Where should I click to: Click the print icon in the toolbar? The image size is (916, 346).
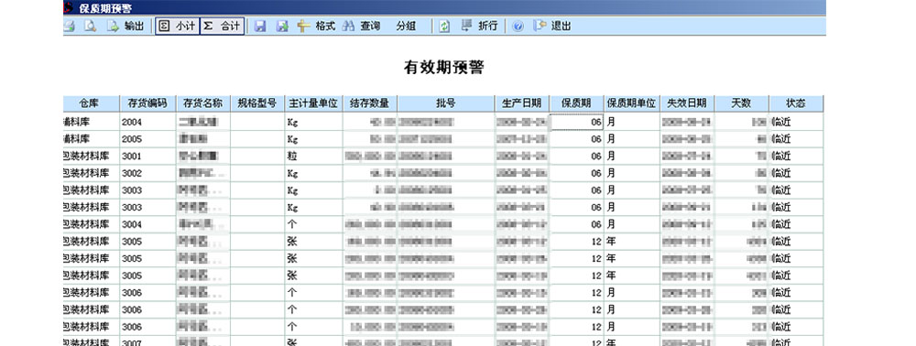coord(69,27)
